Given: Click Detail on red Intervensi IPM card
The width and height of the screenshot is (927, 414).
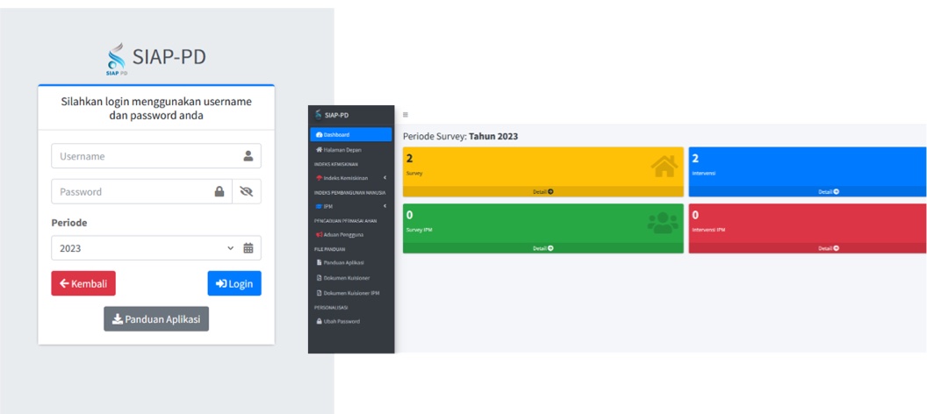Looking at the screenshot, I should (828, 248).
